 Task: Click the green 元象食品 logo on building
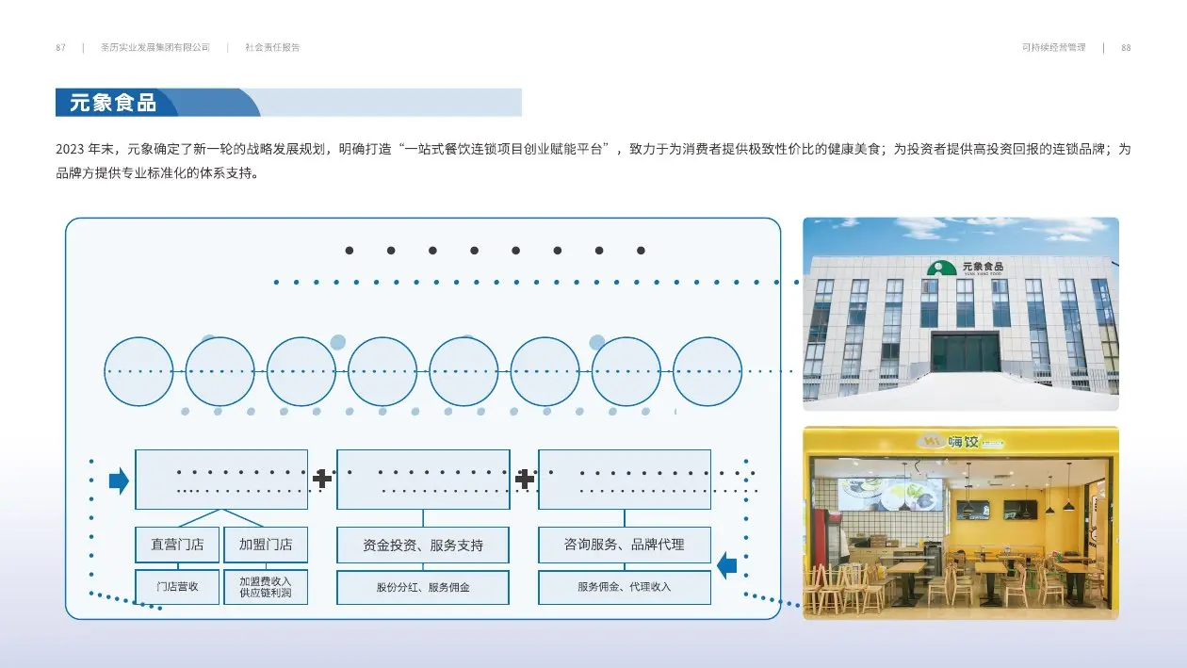[x=966, y=268]
